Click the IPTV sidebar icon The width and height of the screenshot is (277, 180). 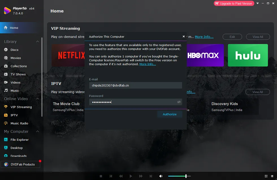6,115
